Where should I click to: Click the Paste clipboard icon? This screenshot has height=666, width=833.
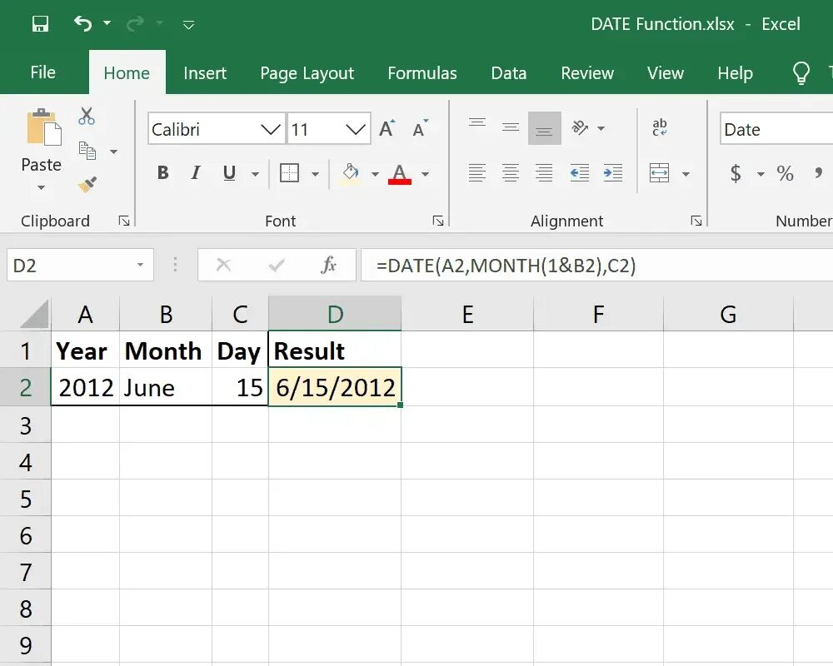pos(44,127)
